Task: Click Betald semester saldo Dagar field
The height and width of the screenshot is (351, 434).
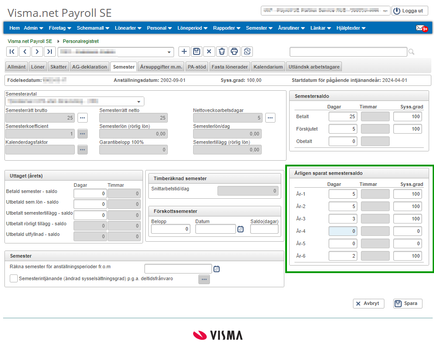Action: [90, 193]
